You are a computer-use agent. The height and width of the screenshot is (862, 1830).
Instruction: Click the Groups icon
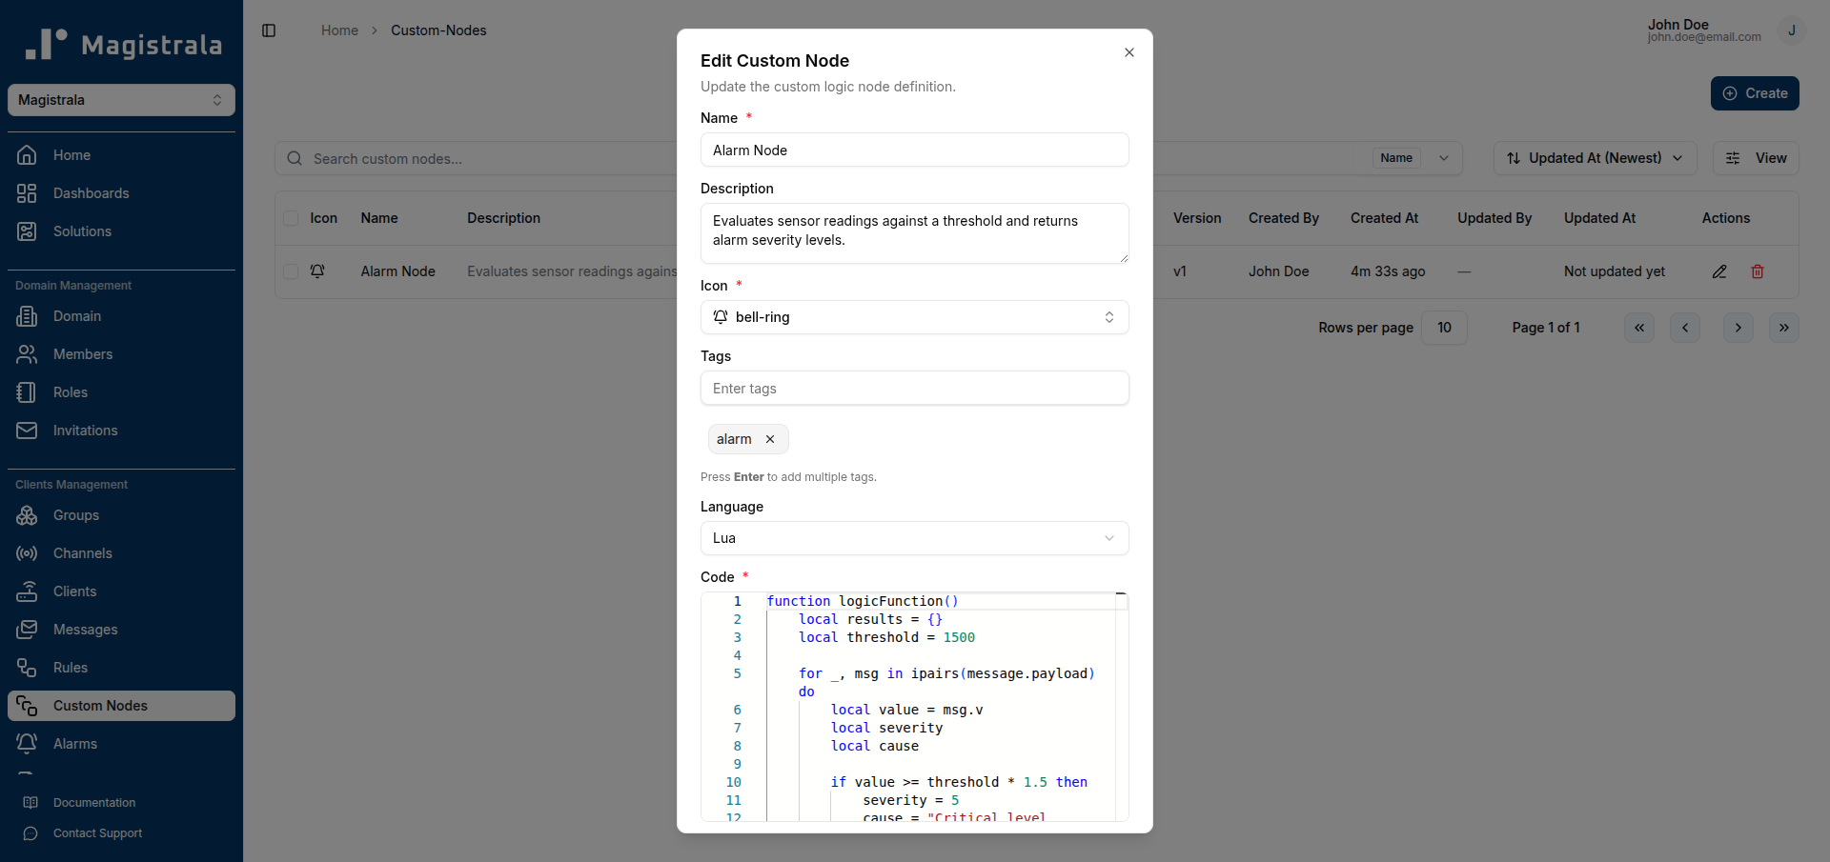[x=27, y=515]
